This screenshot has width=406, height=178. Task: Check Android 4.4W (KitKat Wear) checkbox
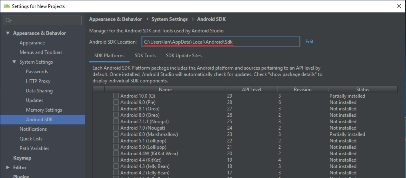click(116, 153)
